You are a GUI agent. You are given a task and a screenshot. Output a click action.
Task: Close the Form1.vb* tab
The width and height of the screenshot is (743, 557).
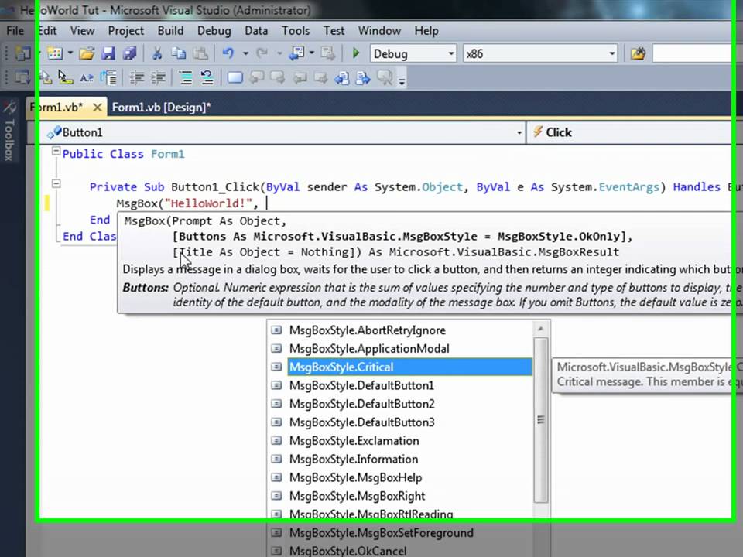pos(98,108)
